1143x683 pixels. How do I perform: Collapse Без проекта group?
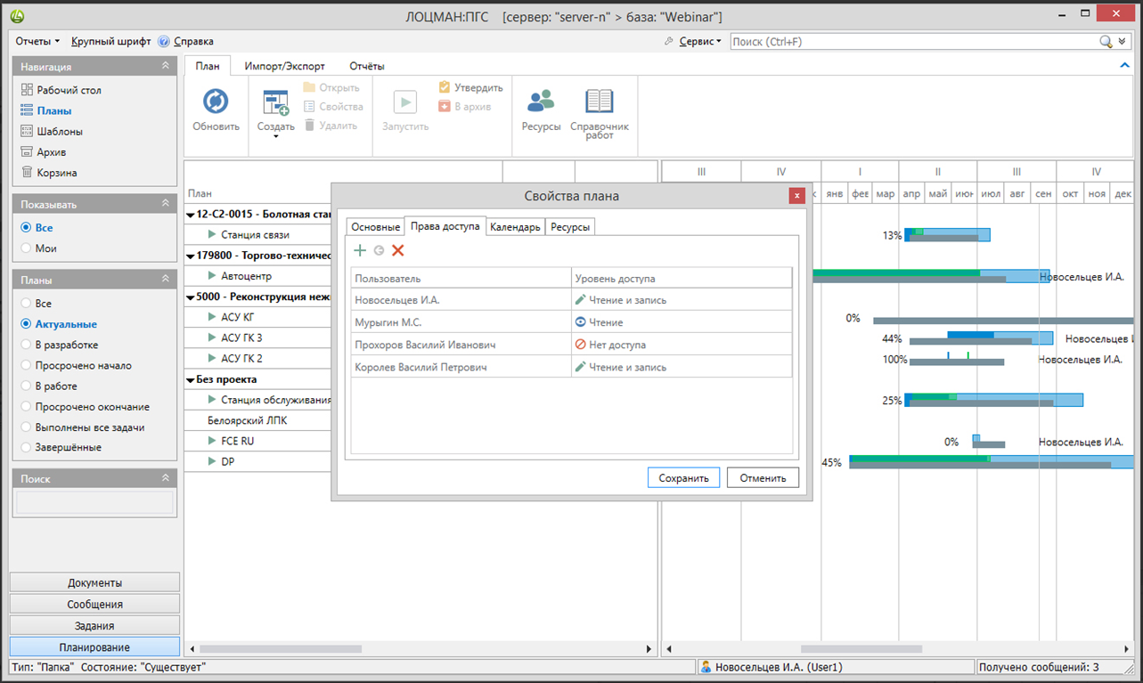click(191, 379)
